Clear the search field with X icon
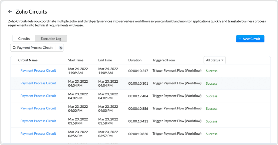 (61, 48)
